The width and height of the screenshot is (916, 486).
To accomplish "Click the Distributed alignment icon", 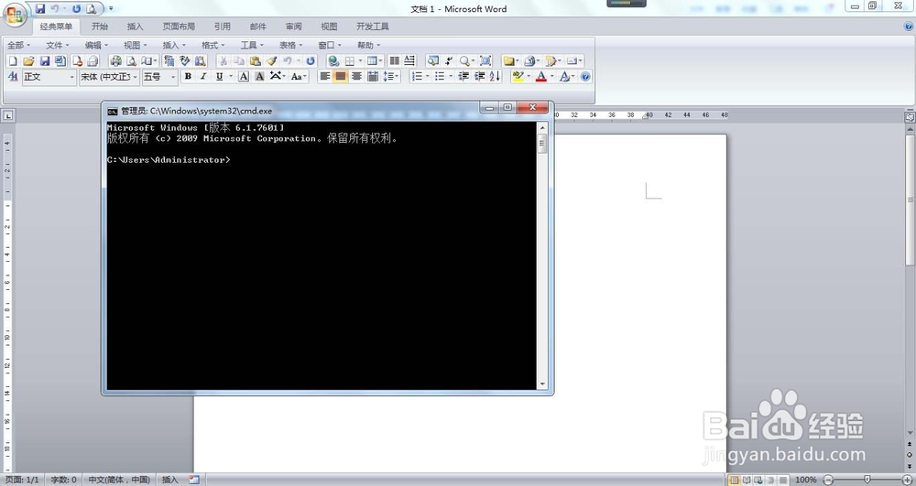I will tap(372, 77).
